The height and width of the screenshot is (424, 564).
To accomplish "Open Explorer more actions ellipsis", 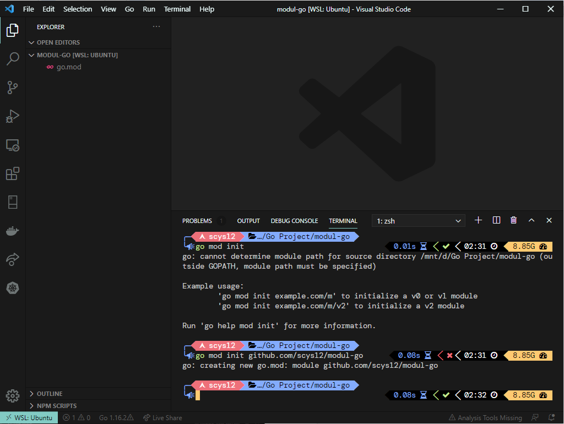I will (x=156, y=26).
